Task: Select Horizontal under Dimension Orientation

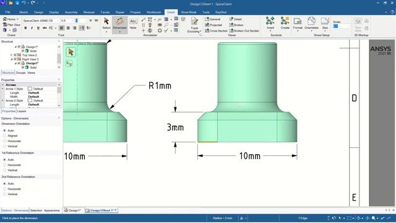Action: 4,141
